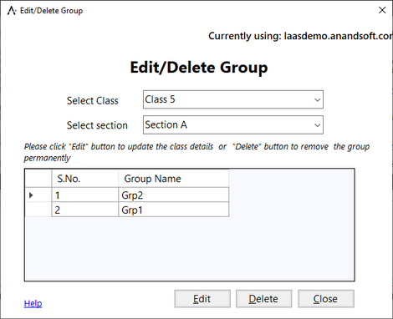Open the Select Class dropdown

pyautogui.click(x=233, y=99)
